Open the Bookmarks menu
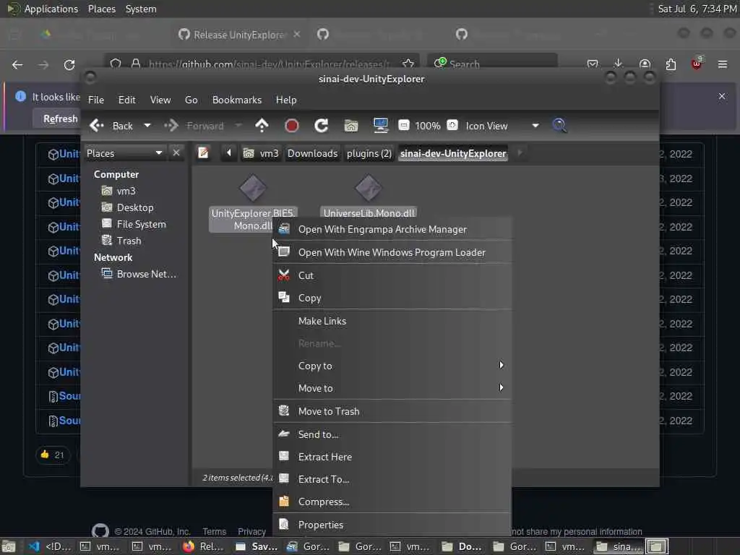The height and width of the screenshot is (555, 740). (x=237, y=100)
